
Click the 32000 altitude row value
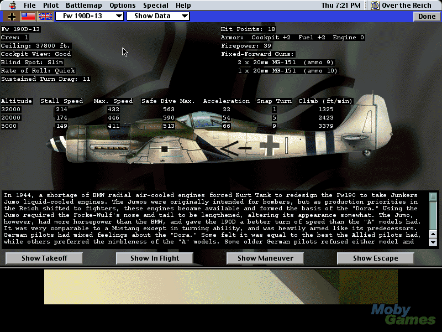pos(10,109)
